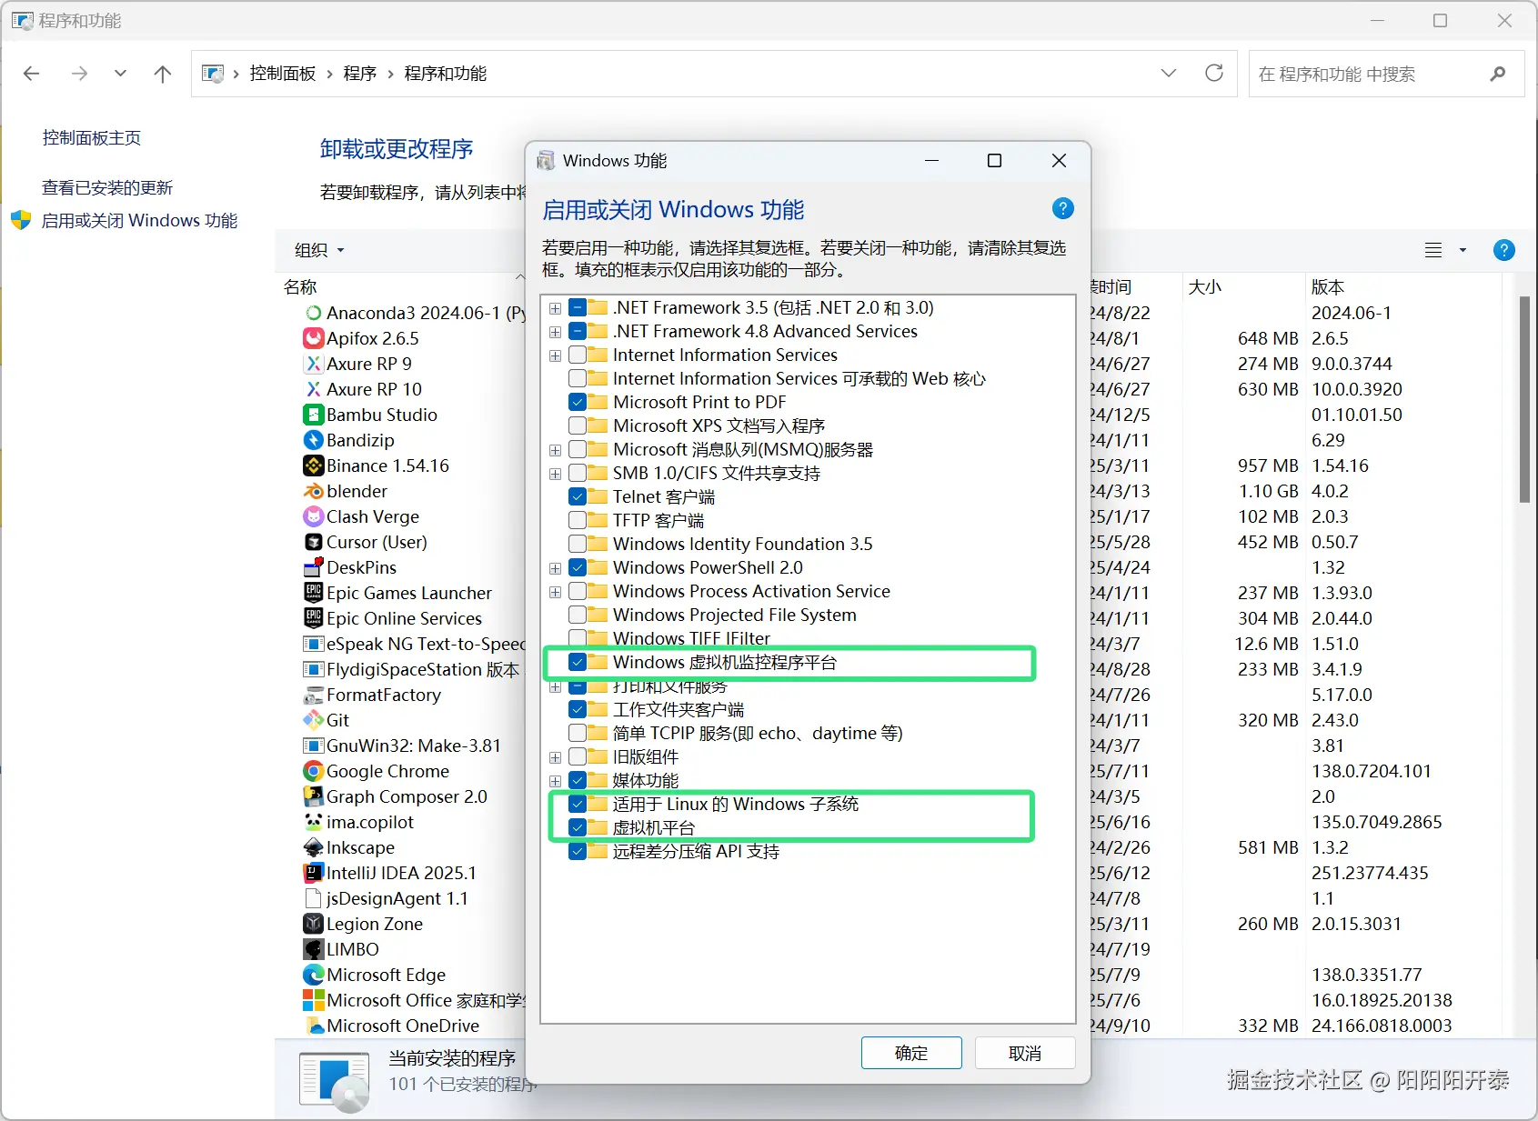This screenshot has width=1538, height=1121.
Task: Click the Anaconda3 program icon
Action: tap(313, 313)
